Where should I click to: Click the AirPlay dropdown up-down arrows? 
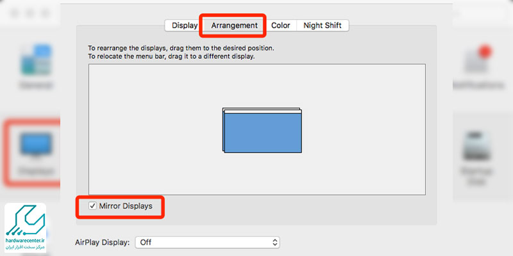click(x=275, y=243)
